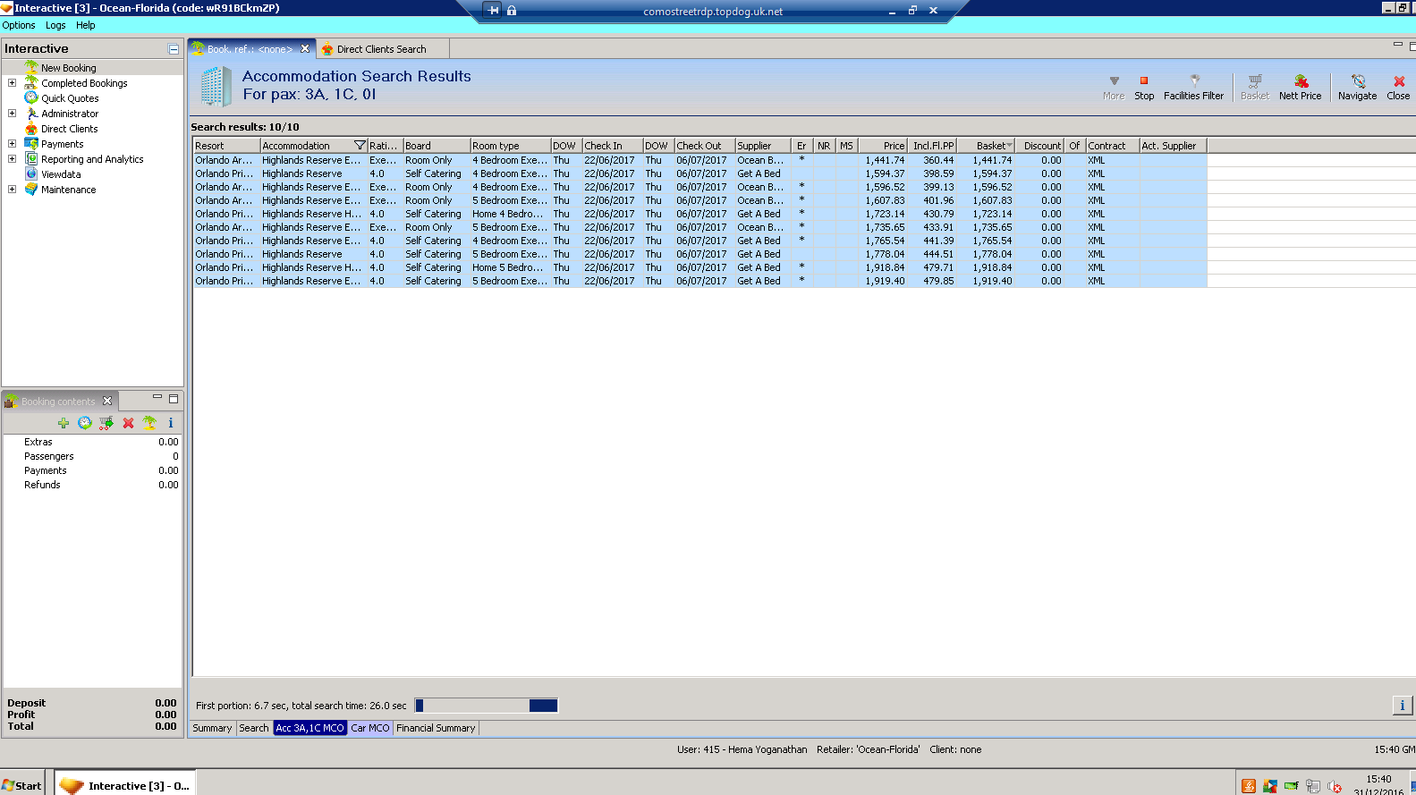Click the system tray clock
This screenshot has width=1416, height=795.
(x=1378, y=785)
